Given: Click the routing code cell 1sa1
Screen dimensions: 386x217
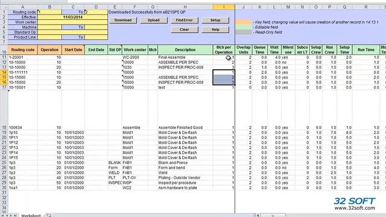Looking at the screenshot, I should [x=23, y=187].
